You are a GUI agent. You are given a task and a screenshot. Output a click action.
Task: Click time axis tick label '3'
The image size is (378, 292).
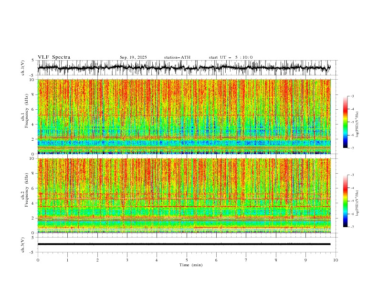click(x=127, y=260)
